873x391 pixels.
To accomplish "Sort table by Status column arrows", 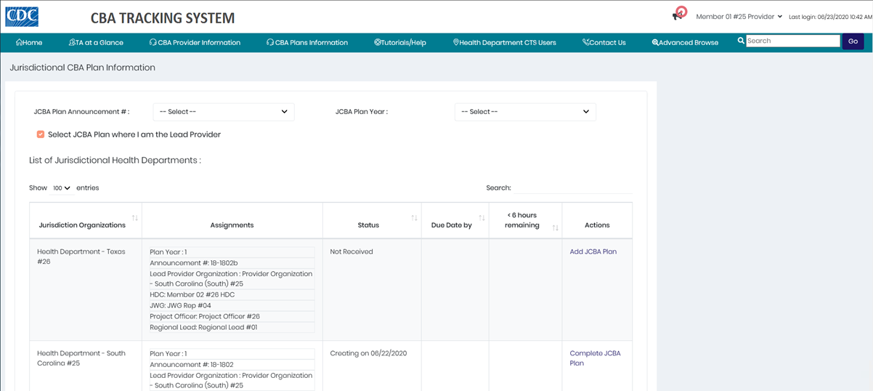I will tap(414, 218).
